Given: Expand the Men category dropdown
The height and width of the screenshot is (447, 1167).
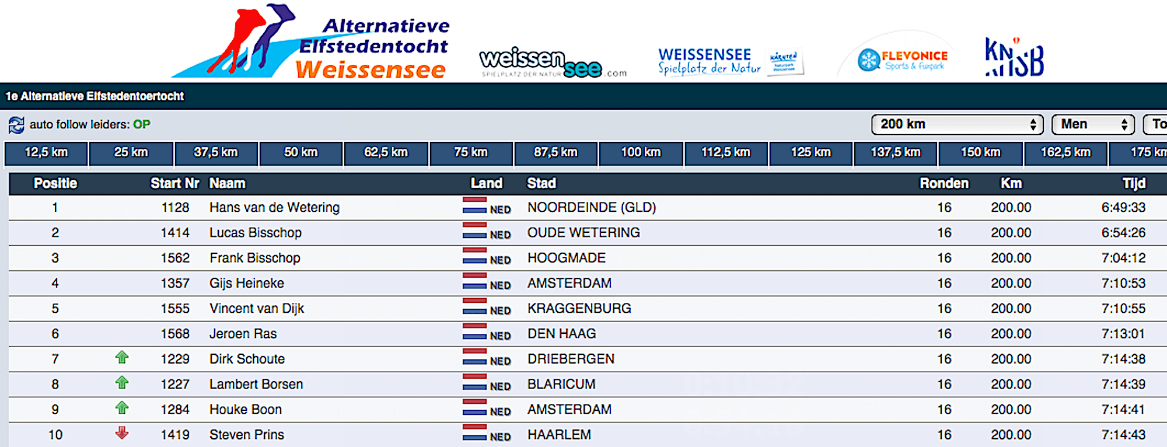Looking at the screenshot, I should point(1093,124).
